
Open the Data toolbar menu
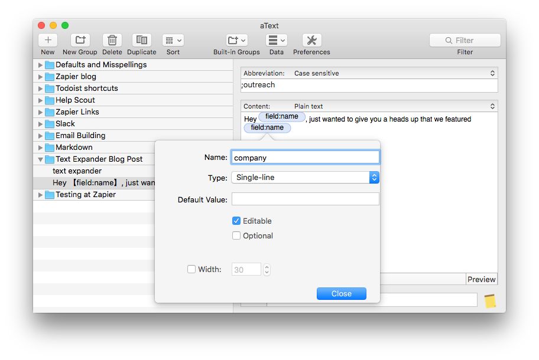click(x=277, y=40)
